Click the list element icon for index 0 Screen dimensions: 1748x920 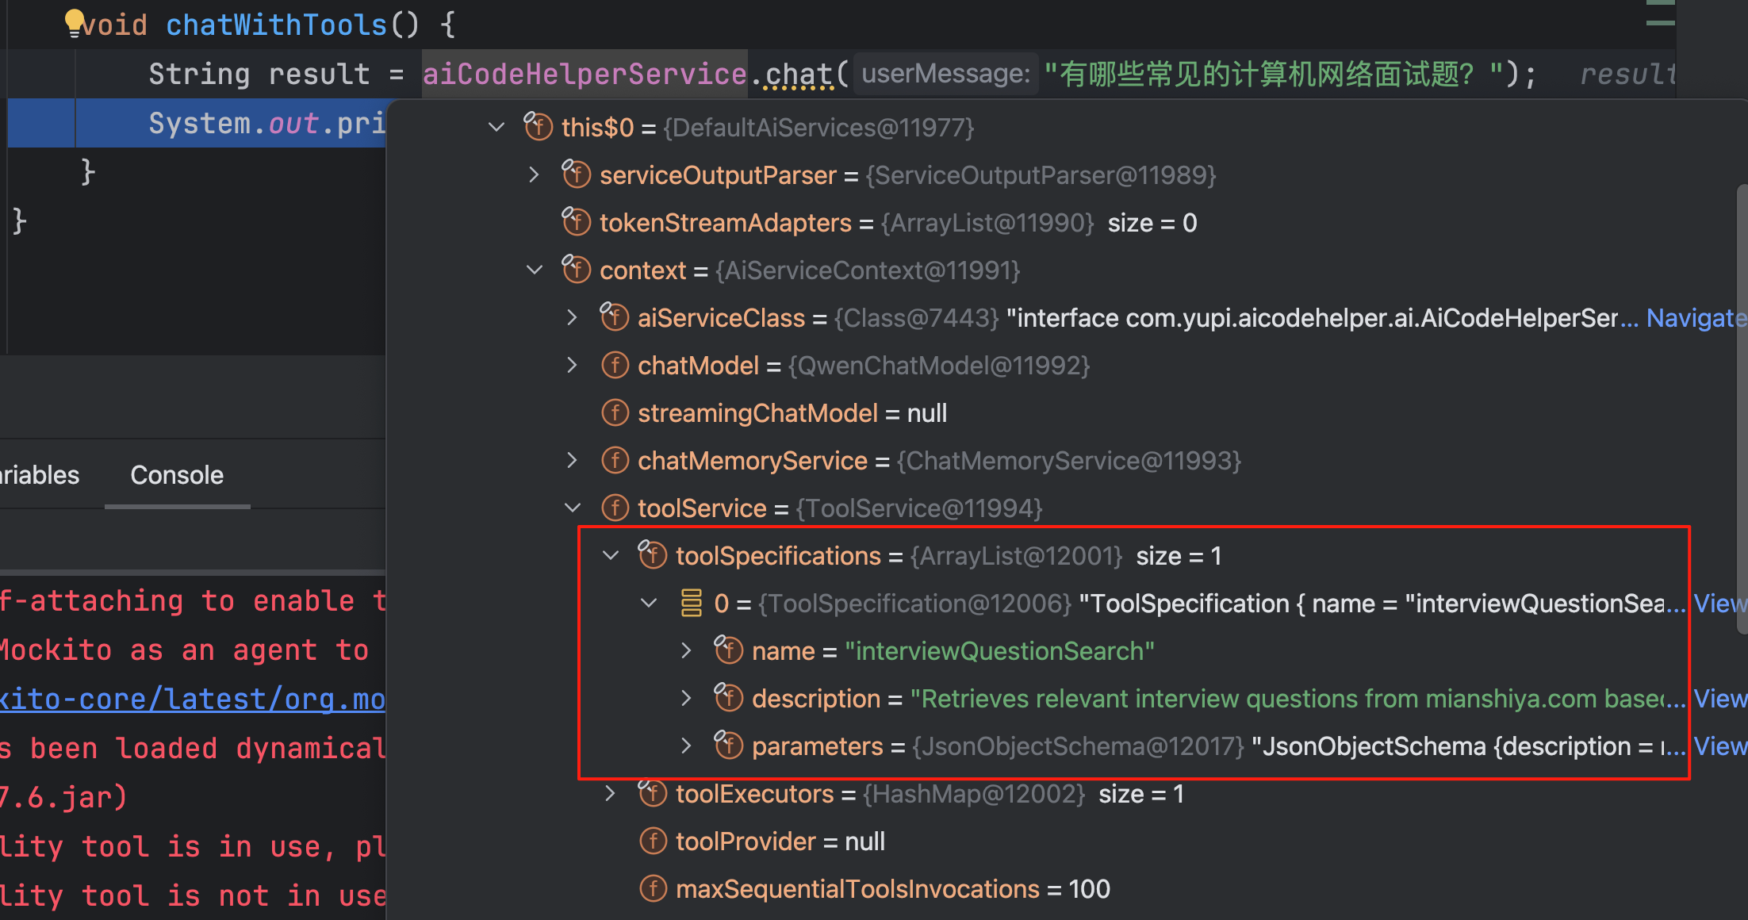(691, 604)
